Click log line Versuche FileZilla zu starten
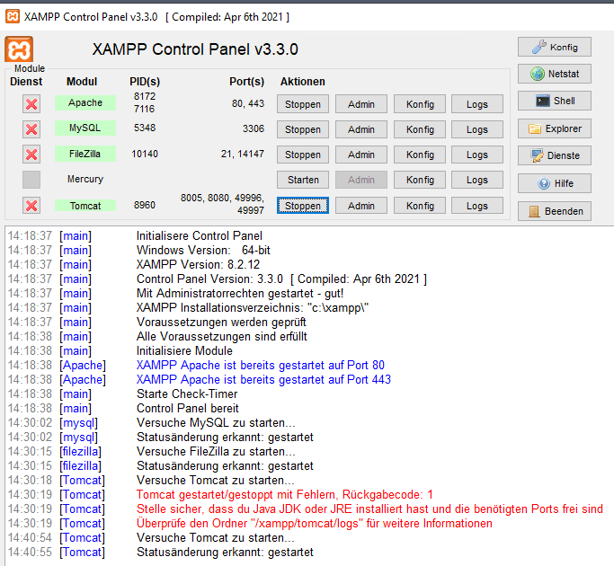Viewport: 614px width, 566px height. [216, 451]
